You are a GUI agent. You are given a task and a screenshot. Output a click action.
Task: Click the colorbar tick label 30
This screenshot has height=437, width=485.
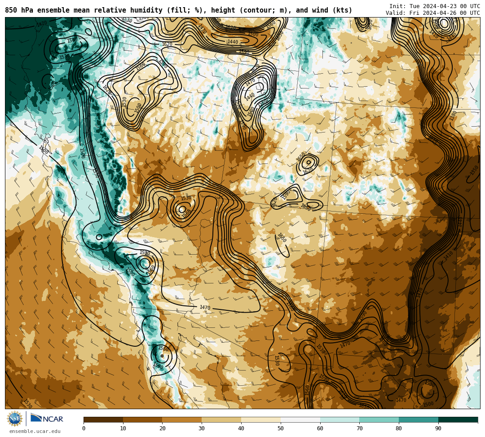coord(202,428)
